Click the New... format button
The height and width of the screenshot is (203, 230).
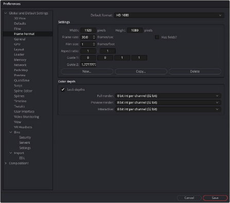[87, 72]
